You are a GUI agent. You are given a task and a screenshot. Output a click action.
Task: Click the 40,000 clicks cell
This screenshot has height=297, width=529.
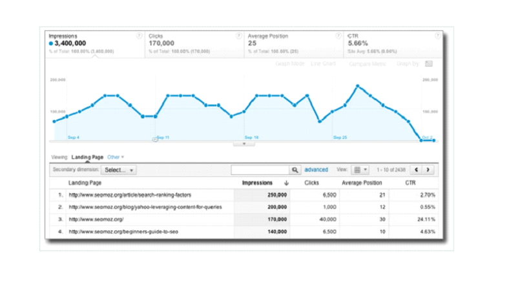pyautogui.click(x=328, y=220)
